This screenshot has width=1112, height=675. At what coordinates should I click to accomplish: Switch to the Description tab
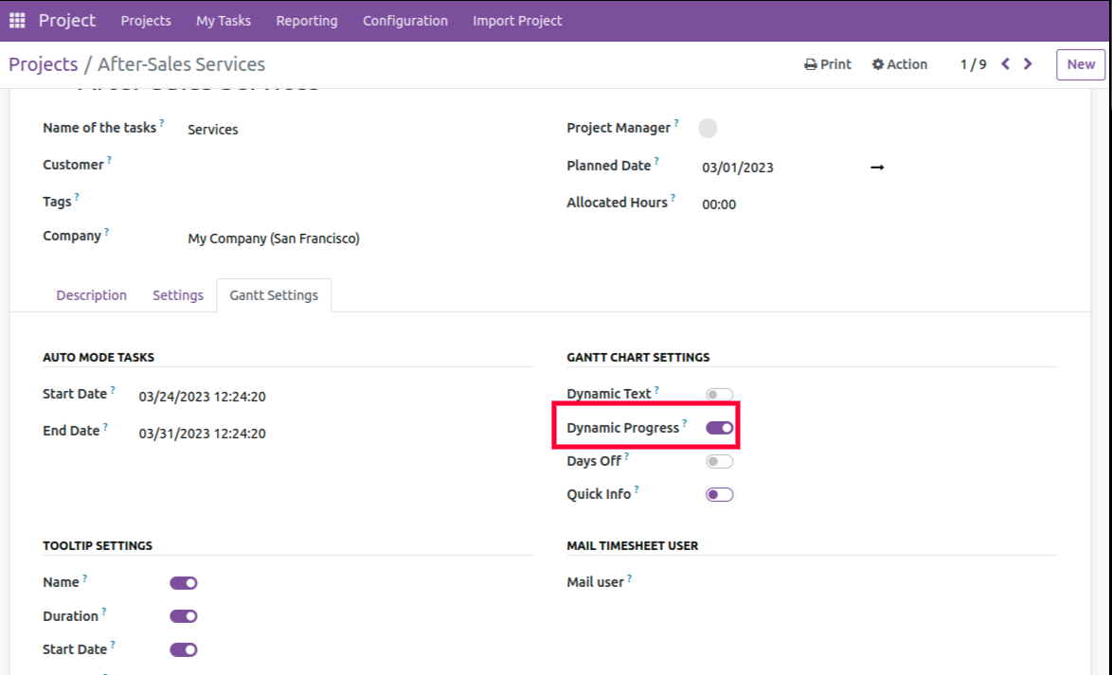click(91, 295)
